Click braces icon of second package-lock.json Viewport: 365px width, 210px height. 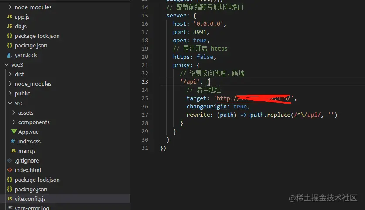[x=10, y=180]
